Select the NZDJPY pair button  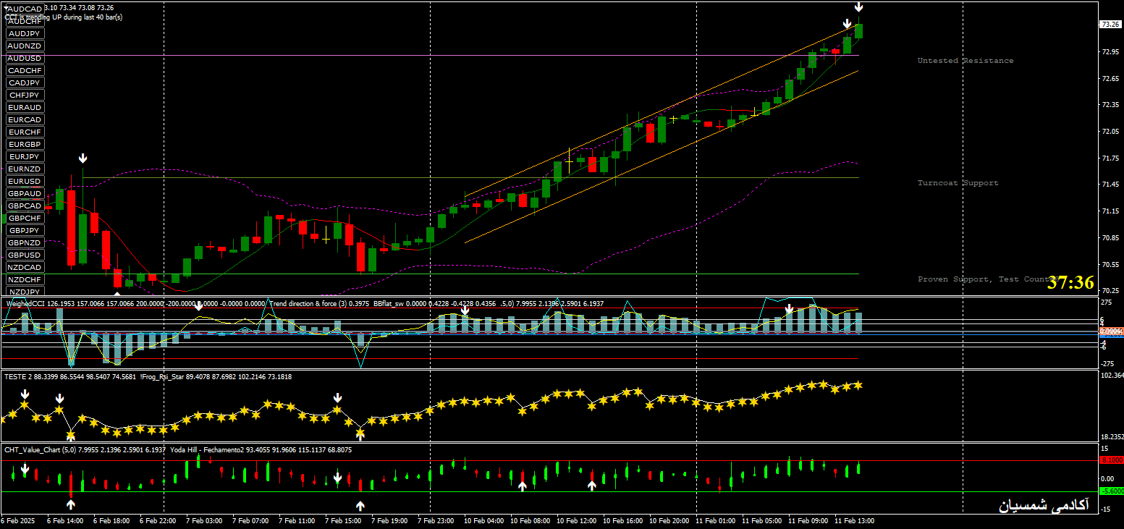coord(25,291)
